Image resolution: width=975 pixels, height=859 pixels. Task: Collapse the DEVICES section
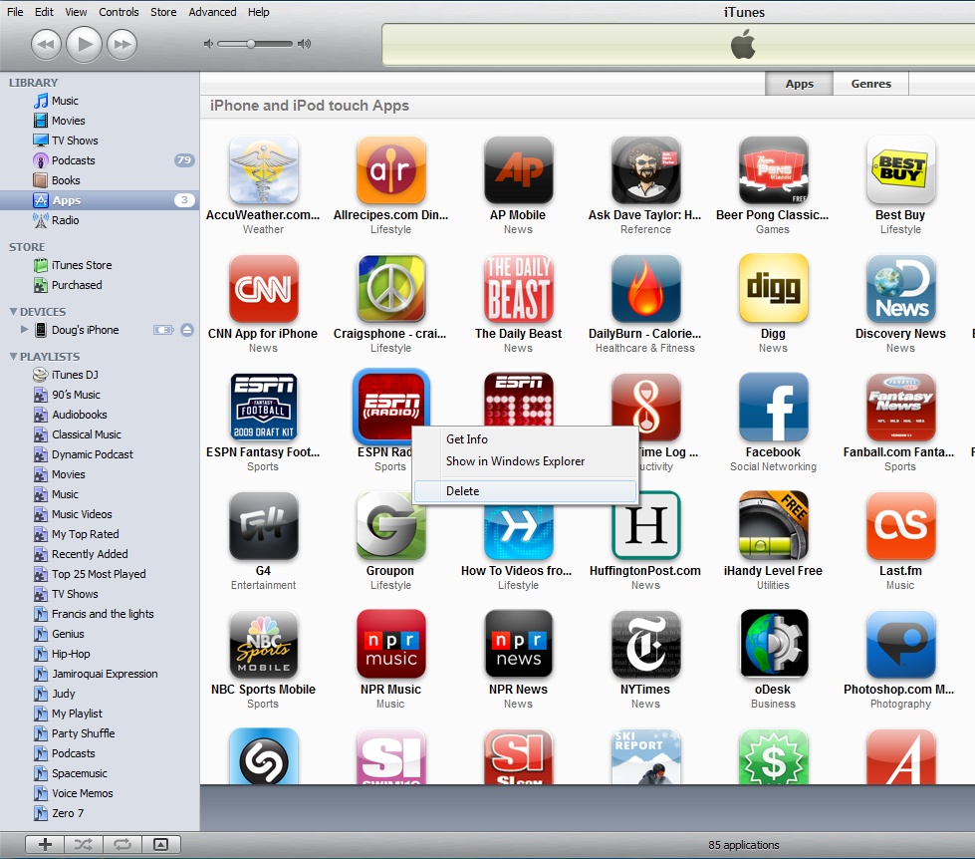click(x=13, y=312)
